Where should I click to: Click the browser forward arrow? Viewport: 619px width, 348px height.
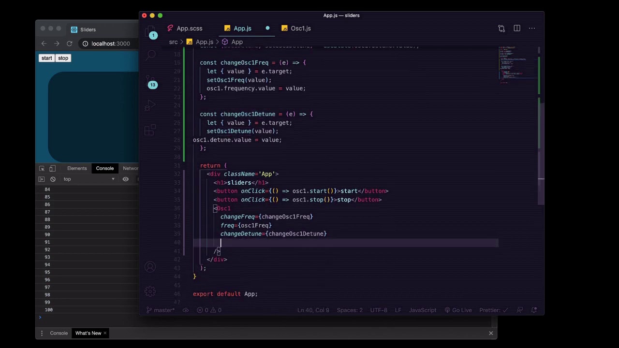(x=57, y=43)
